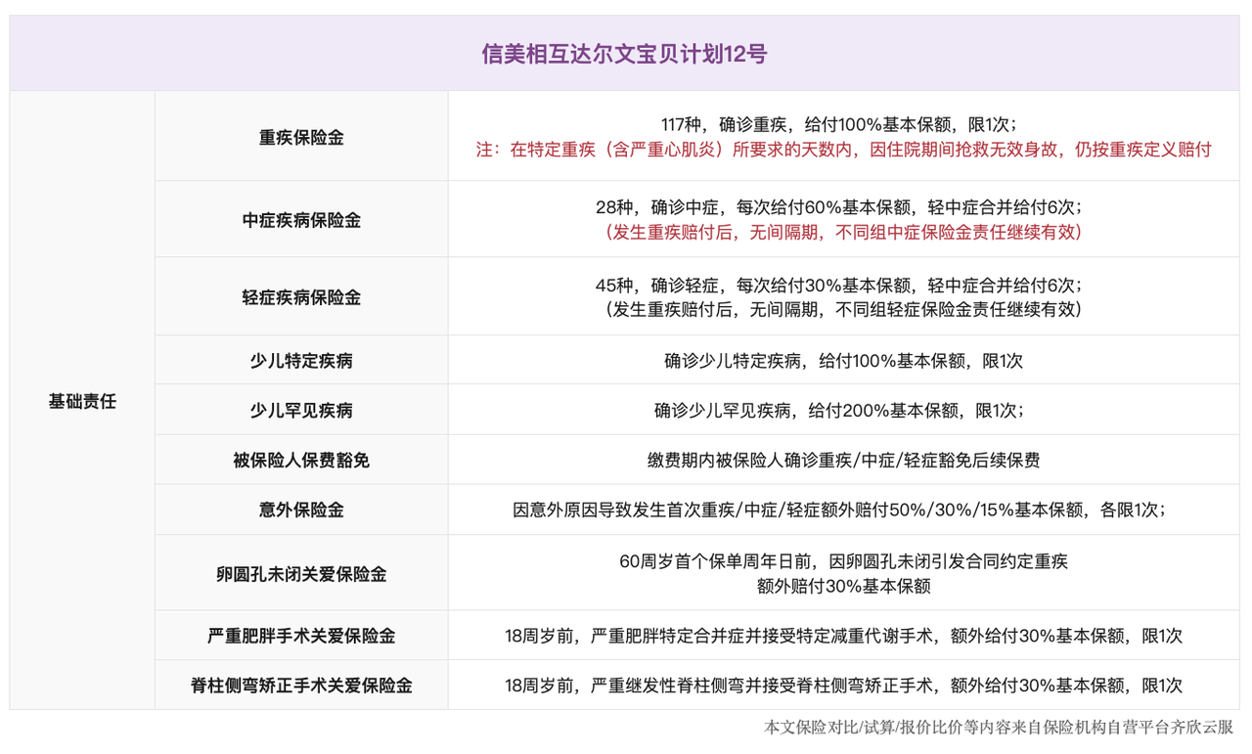Viewport: 1252px width, 754px height.
Task: Select the 额外赔付50%/30%/15%基本保额 description
Action: [843, 510]
